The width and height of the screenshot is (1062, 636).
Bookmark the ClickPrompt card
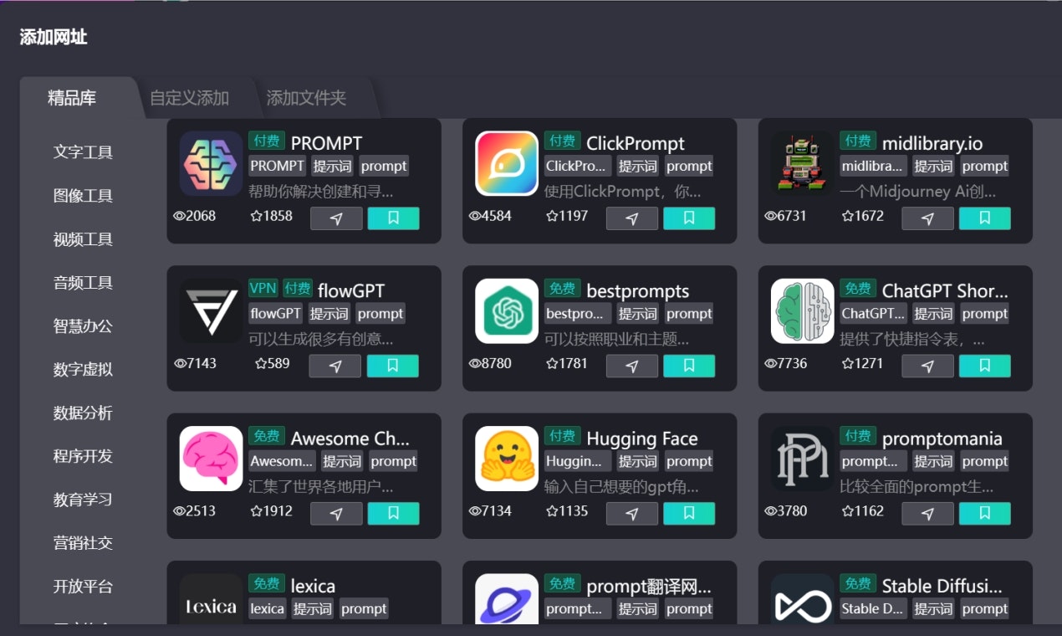[689, 218]
